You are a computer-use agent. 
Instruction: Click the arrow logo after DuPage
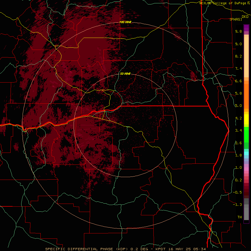point(248,3)
